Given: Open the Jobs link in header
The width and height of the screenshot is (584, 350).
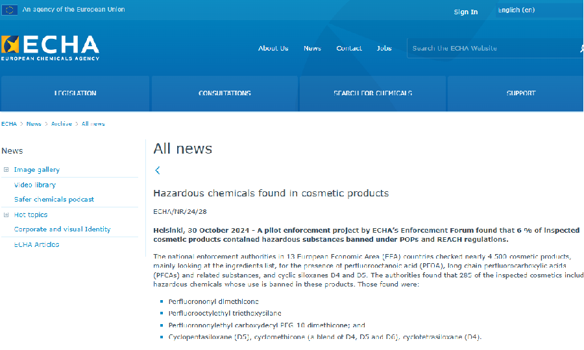Looking at the screenshot, I should (x=384, y=49).
